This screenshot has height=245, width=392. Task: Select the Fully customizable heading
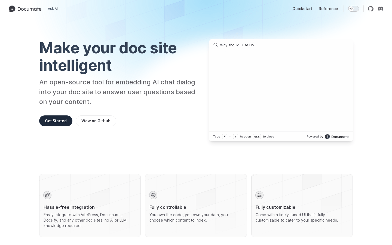(275, 207)
